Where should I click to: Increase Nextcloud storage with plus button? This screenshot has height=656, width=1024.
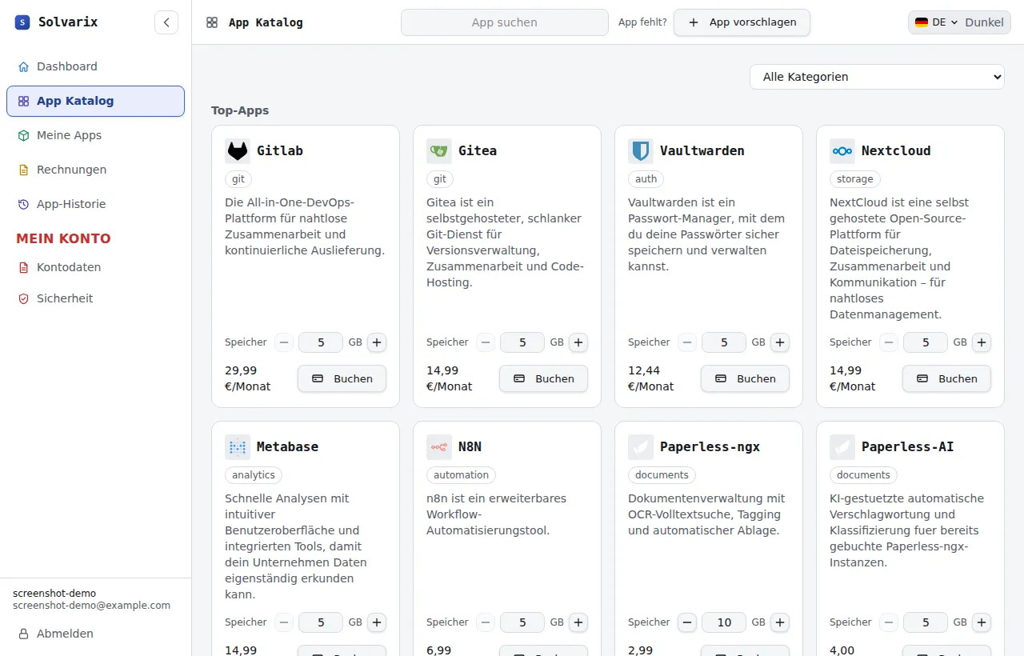pyautogui.click(x=982, y=342)
